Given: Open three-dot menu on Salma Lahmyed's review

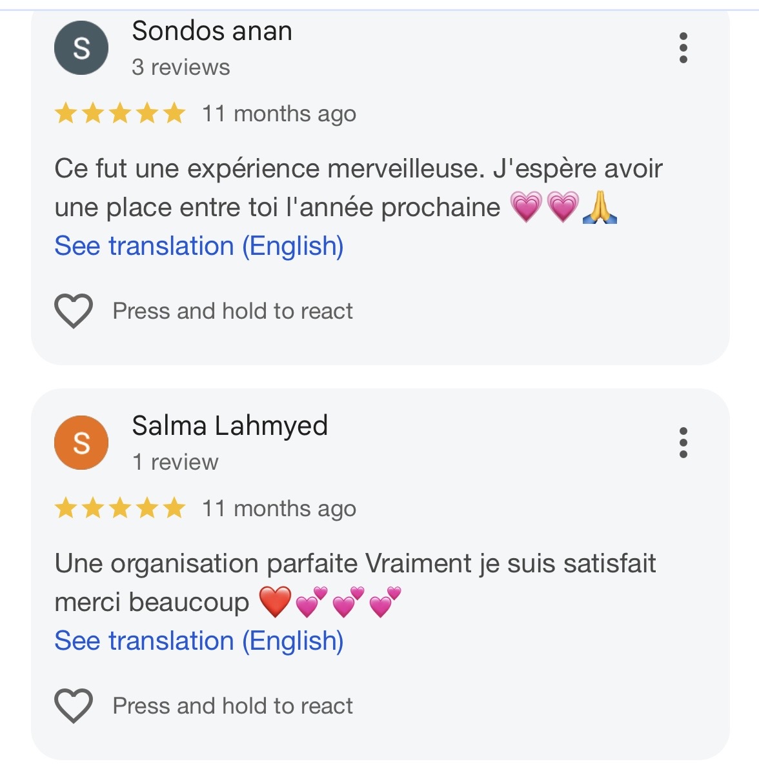Looking at the screenshot, I should [x=683, y=443].
